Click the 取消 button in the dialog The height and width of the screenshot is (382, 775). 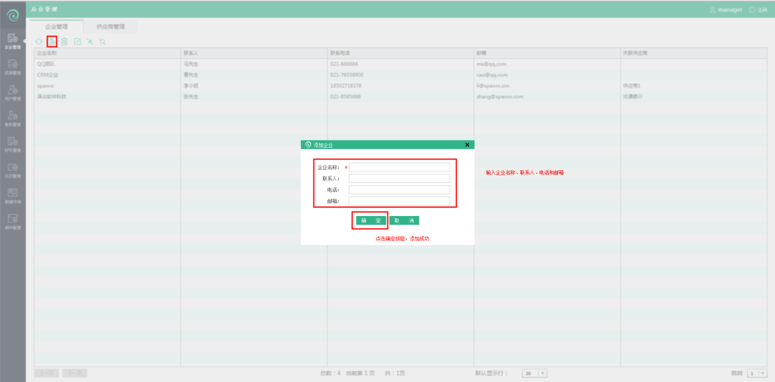(x=404, y=220)
